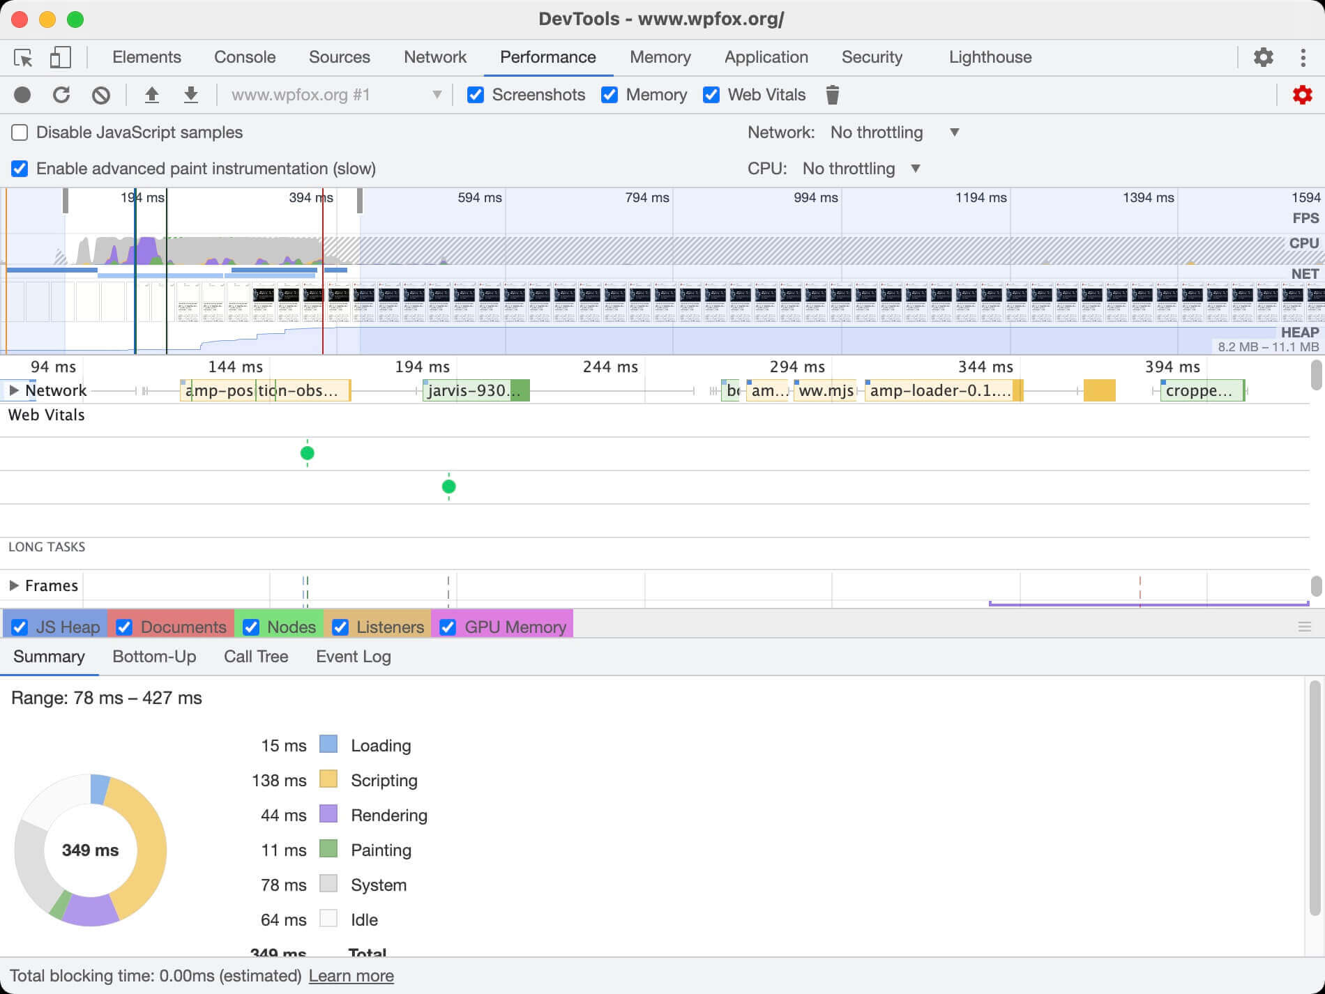Click the 349 ms donut chart center
Viewport: 1325px width, 994px height.
(x=90, y=850)
